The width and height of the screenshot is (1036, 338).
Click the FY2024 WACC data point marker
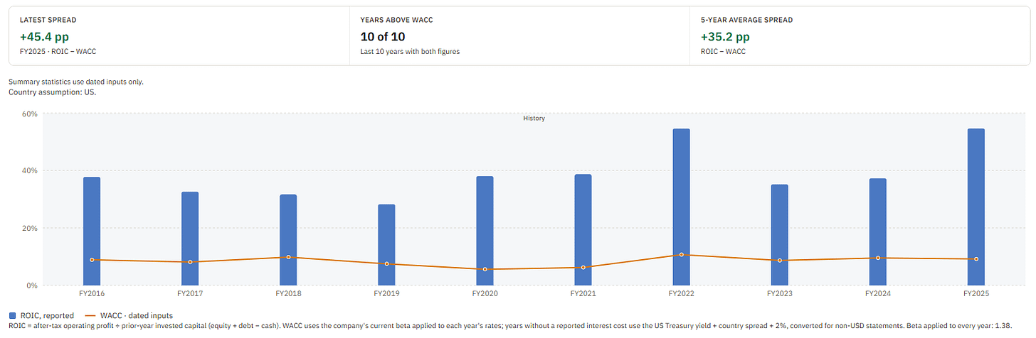pos(877,258)
